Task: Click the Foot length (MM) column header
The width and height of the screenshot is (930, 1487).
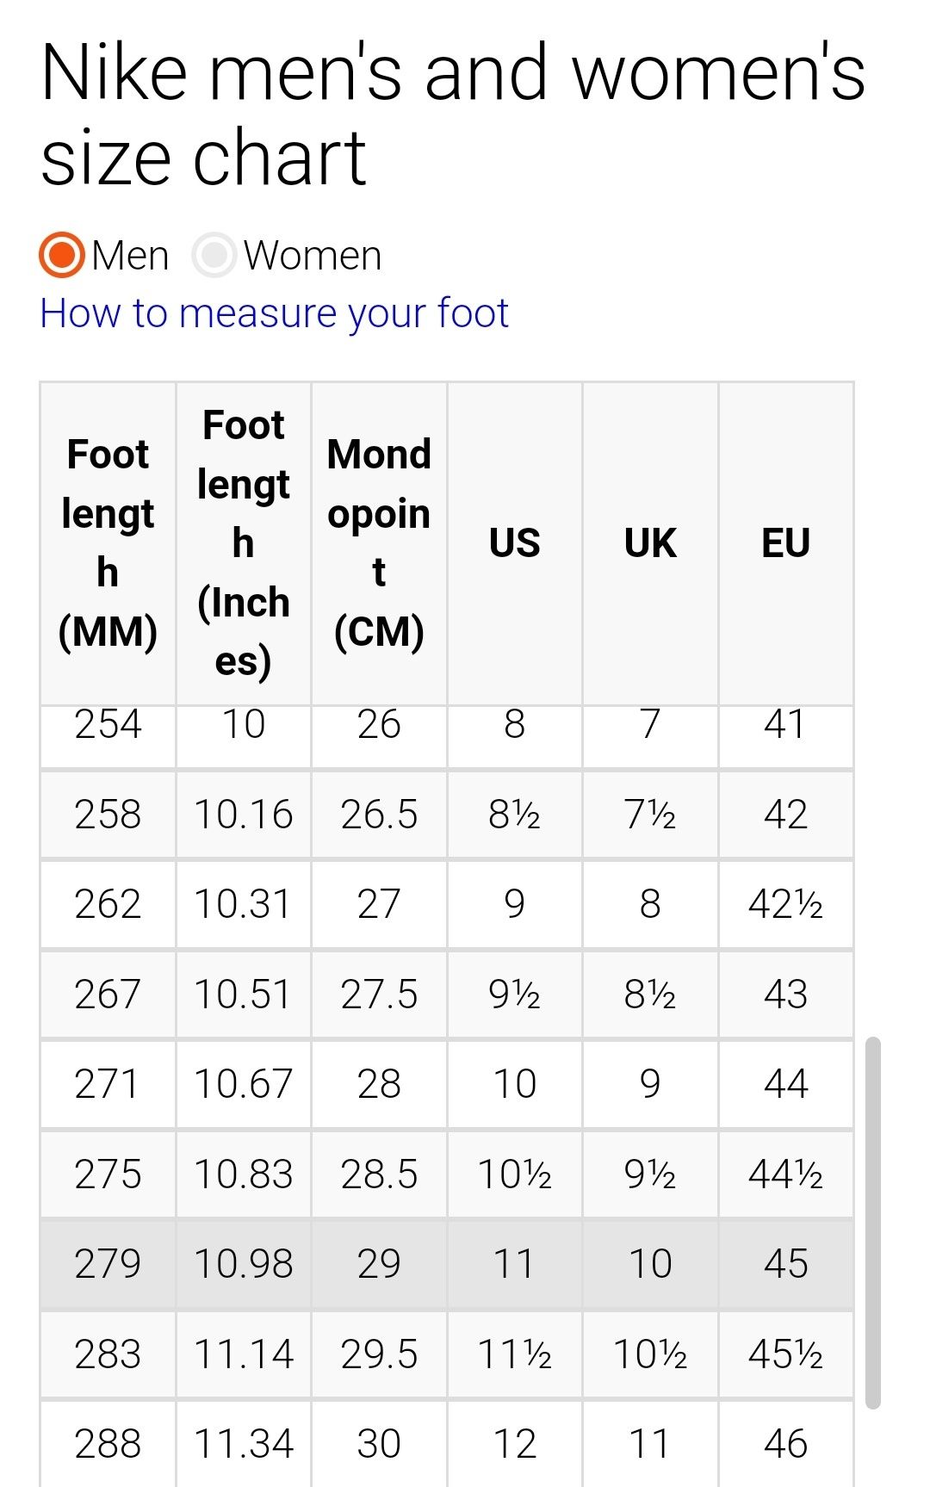Action: 108,543
